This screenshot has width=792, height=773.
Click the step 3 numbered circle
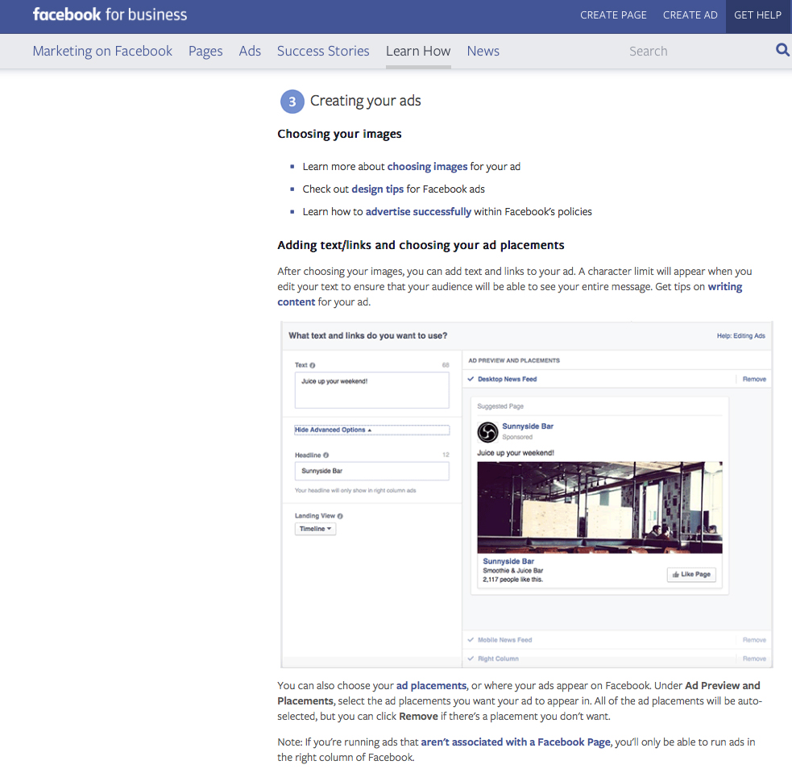pos(292,102)
